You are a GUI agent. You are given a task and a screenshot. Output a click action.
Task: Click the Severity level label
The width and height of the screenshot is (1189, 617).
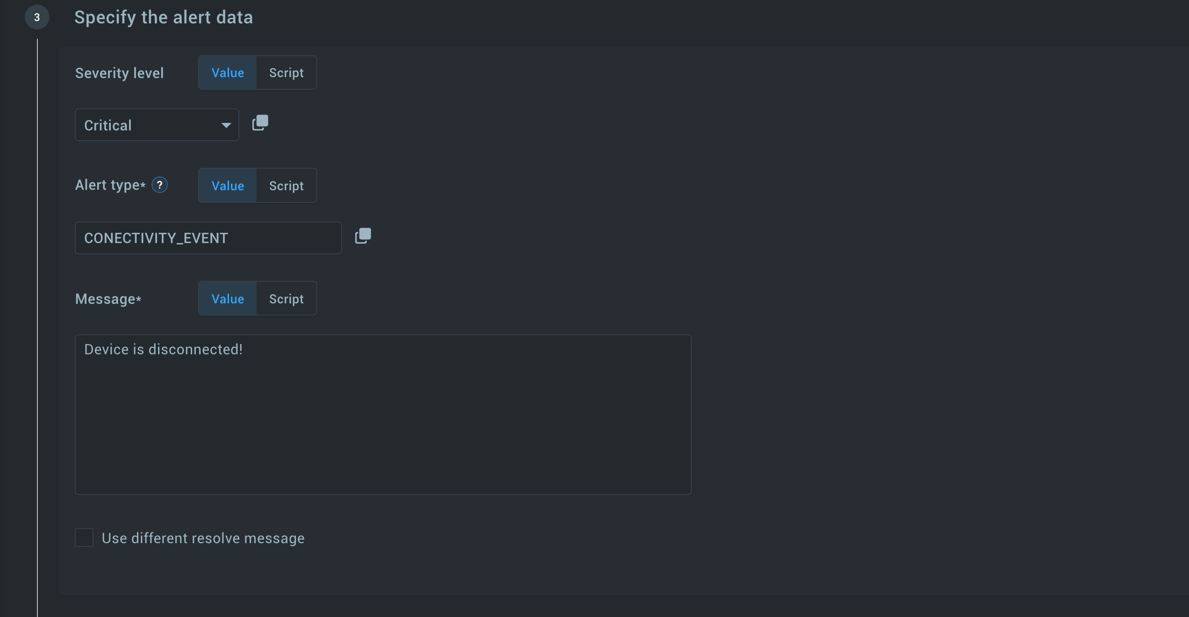pos(120,73)
